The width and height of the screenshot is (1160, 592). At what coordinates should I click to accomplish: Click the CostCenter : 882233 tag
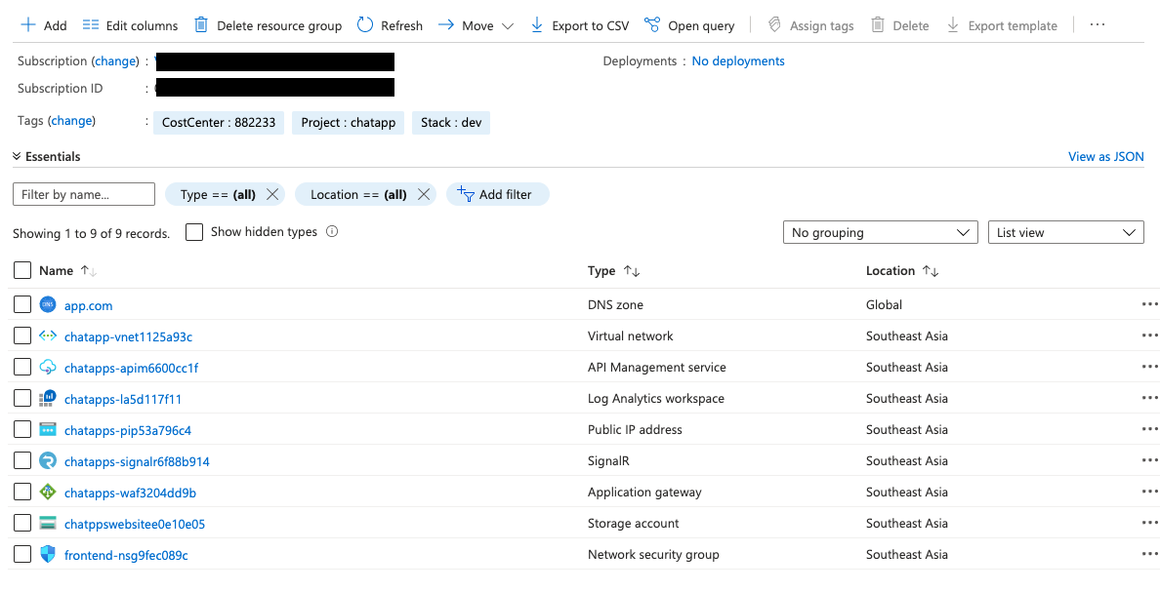[x=219, y=123]
